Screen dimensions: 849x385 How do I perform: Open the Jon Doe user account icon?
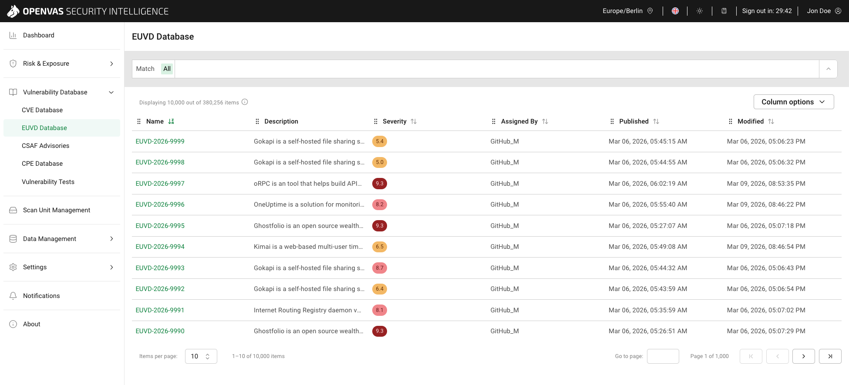tap(838, 11)
